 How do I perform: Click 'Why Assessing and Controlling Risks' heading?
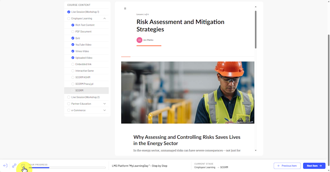click(x=187, y=140)
